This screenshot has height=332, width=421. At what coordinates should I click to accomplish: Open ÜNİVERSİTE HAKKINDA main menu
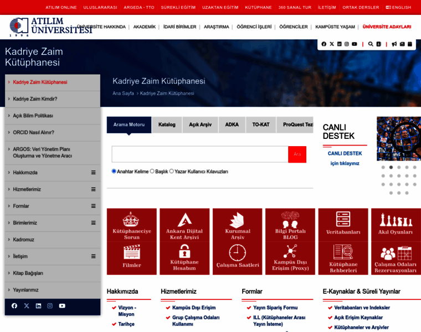tap(101, 27)
